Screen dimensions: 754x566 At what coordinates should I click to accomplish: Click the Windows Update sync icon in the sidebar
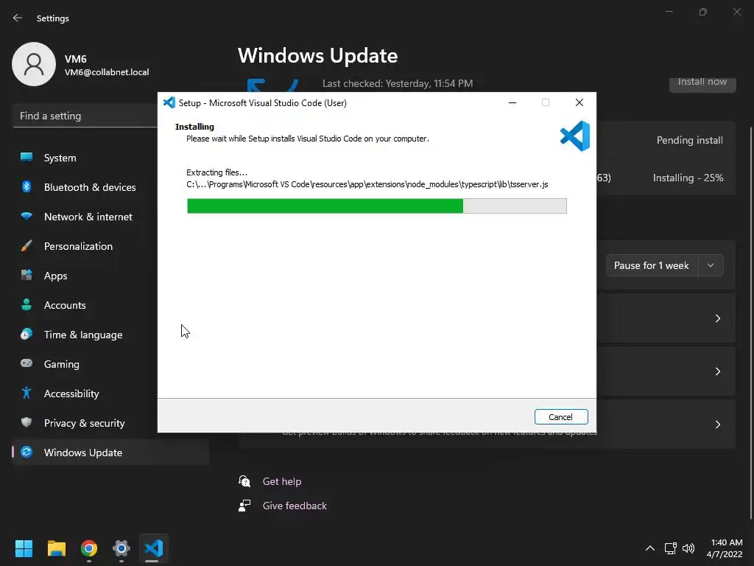pos(27,452)
